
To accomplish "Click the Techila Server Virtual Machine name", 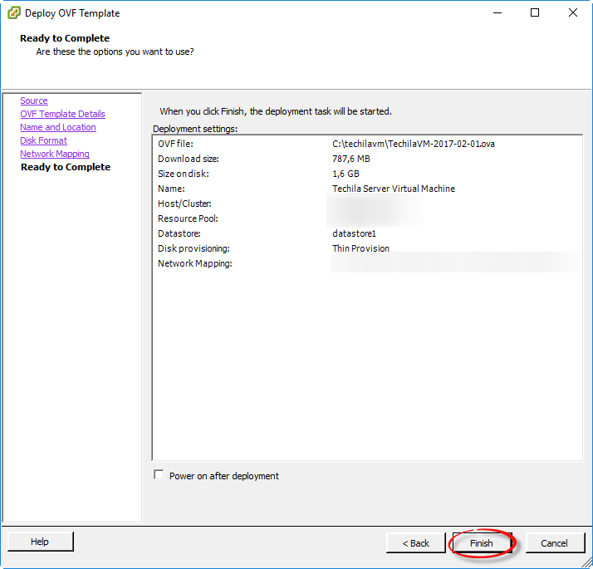I will coord(393,189).
